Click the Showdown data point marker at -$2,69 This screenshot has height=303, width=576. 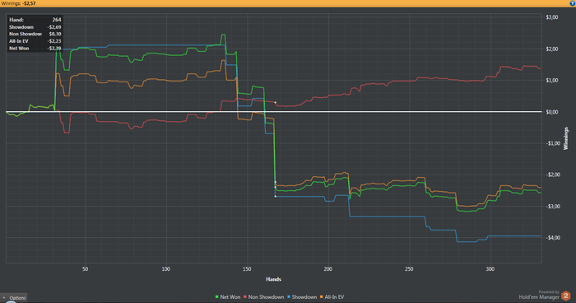click(x=276, y=196)
